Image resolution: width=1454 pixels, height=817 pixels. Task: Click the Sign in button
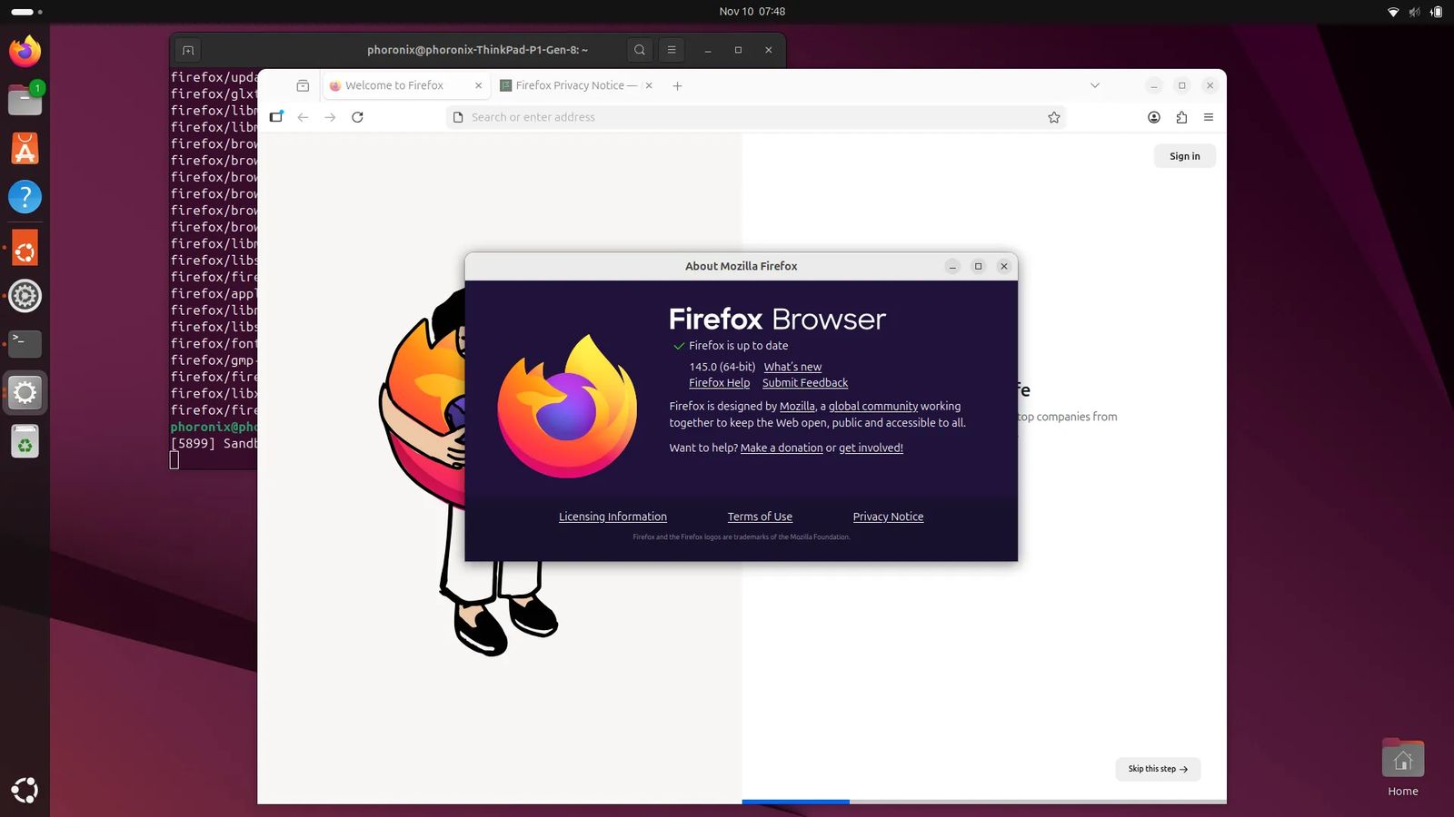[x=1184, y=155]
